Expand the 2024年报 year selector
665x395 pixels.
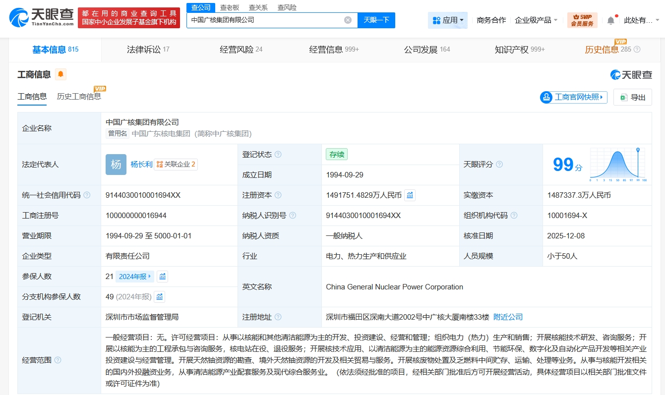(135, 277)
